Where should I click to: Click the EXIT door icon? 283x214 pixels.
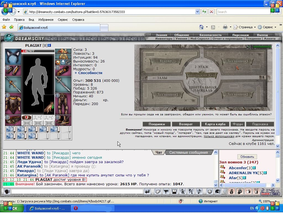click(256, 191)
